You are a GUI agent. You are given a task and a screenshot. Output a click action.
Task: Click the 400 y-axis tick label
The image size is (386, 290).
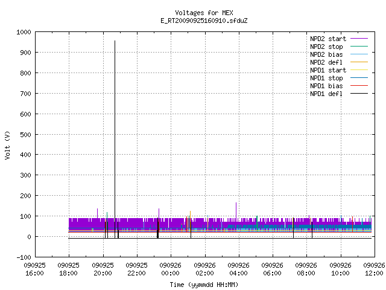25,155
